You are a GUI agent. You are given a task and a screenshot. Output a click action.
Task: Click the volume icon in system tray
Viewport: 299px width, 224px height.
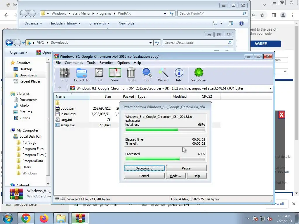click(270, 219)
